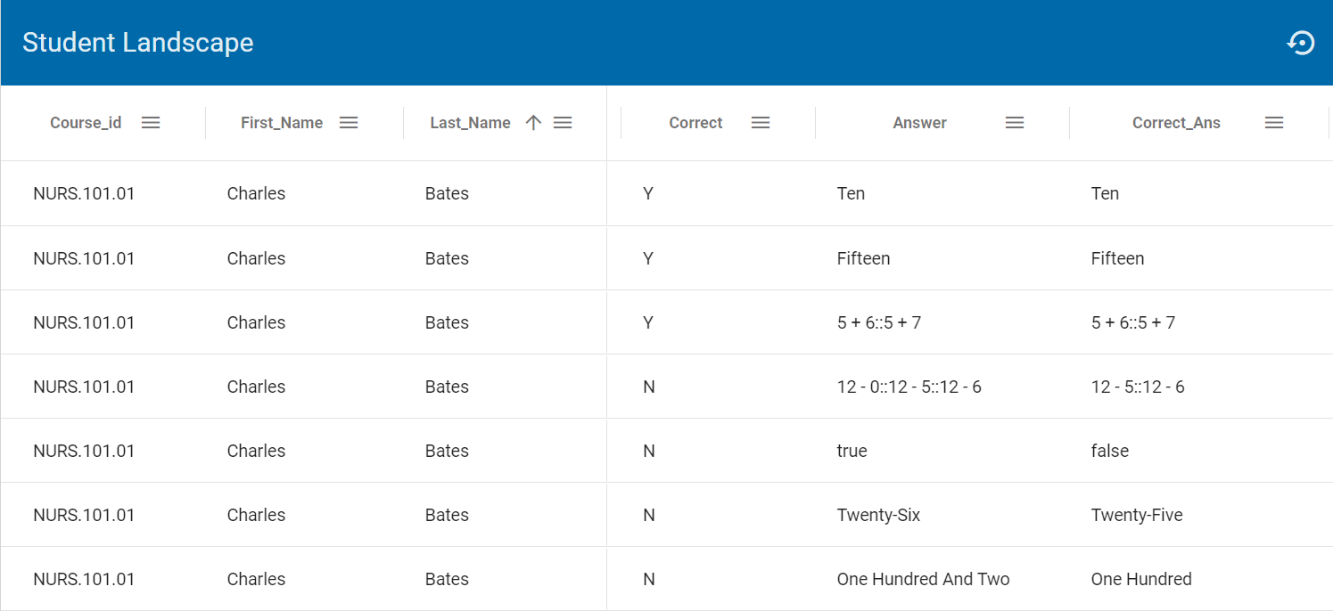Open the Correct column menu icon

click(761, 123)
